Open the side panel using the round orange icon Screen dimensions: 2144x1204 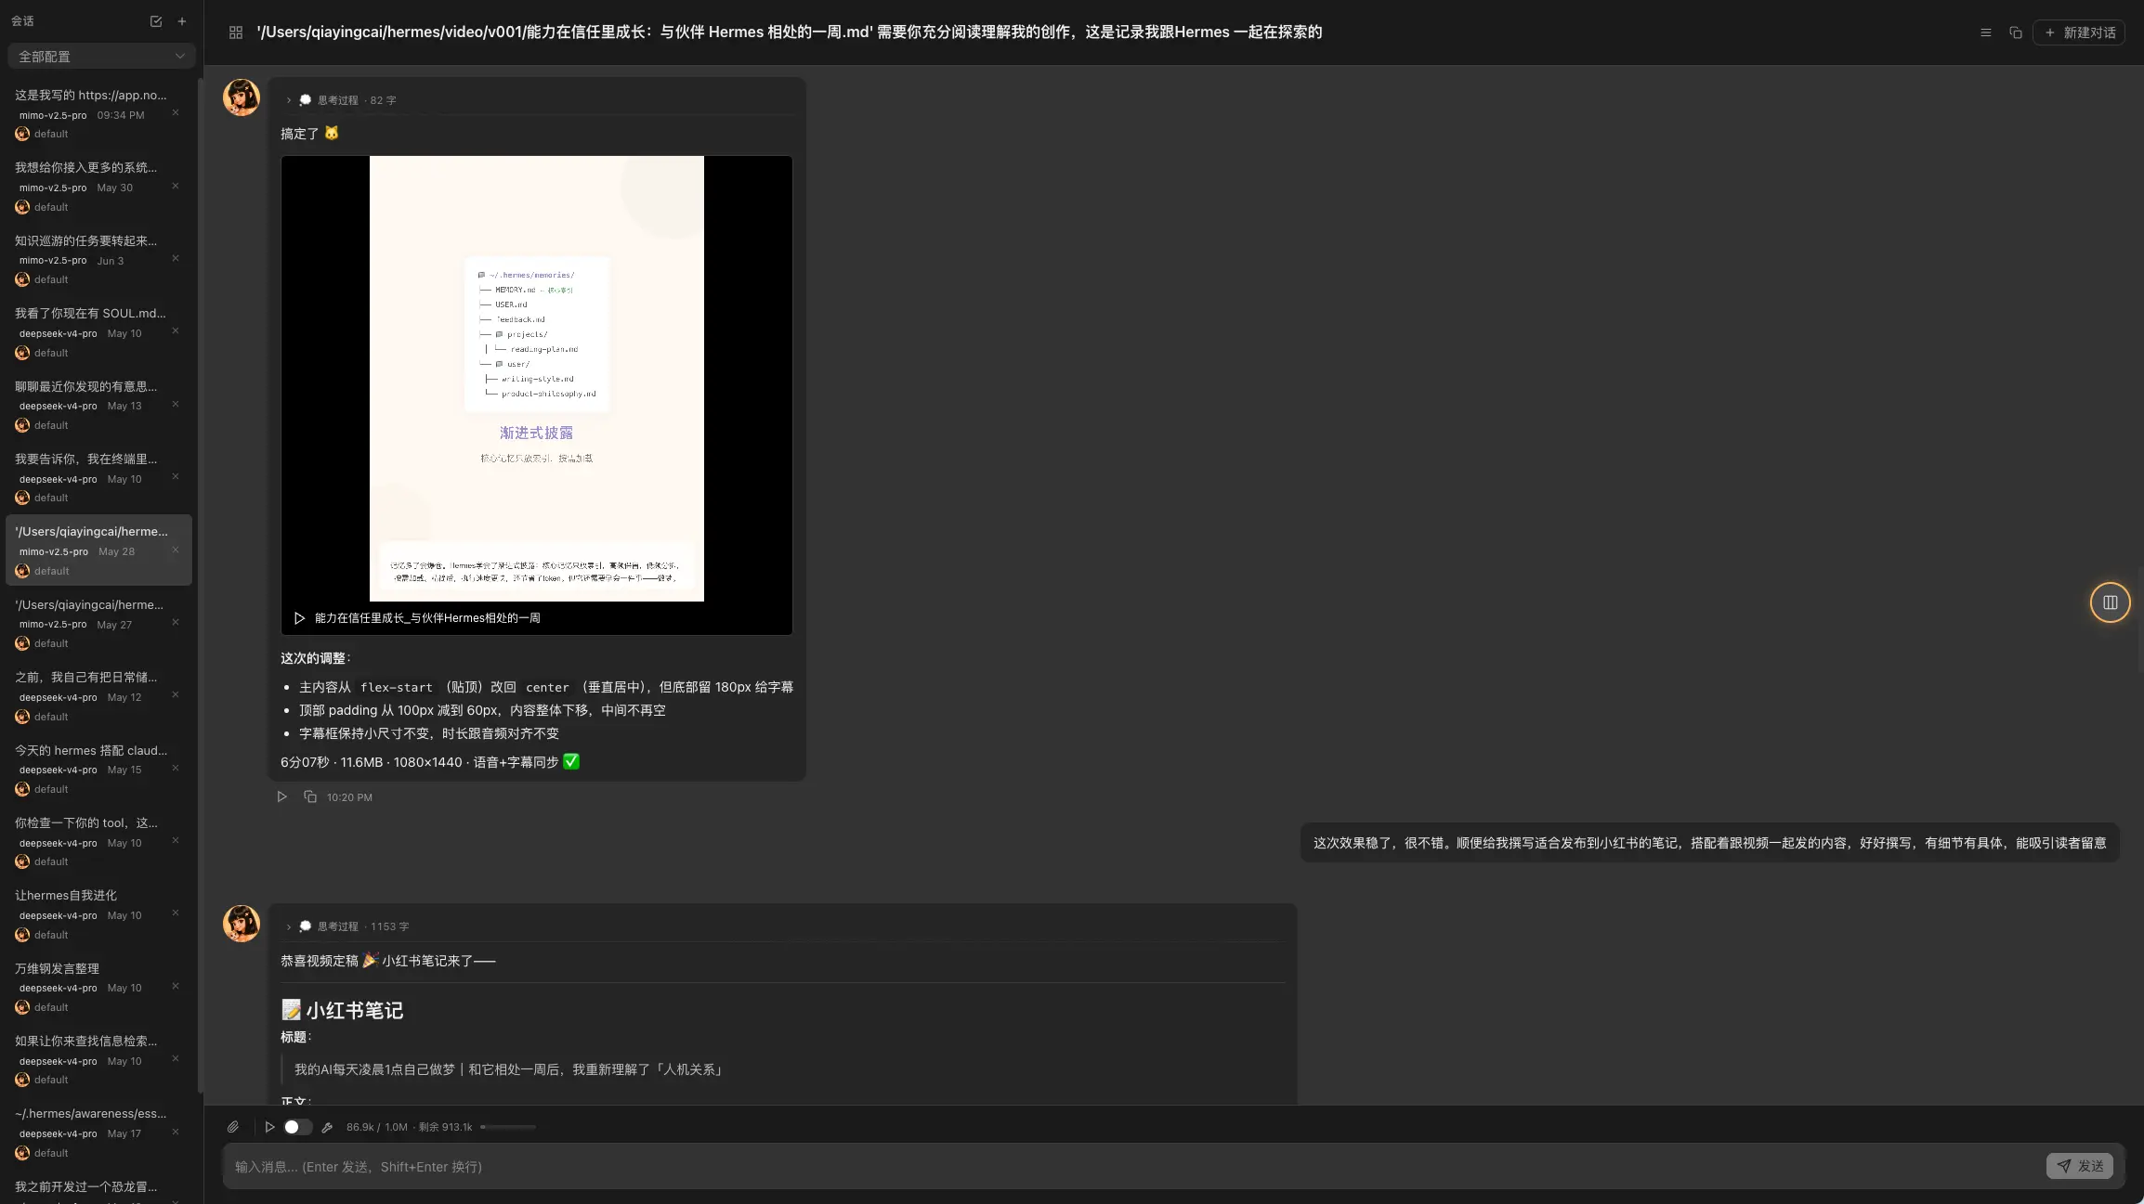click(x=2111, y=602)
